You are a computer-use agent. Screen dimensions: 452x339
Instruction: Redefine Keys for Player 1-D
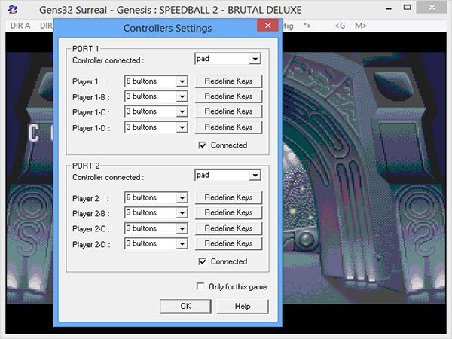[x=228, y=127]
